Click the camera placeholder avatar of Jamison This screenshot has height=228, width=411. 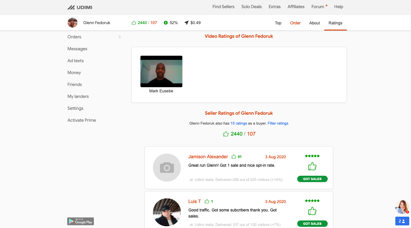(167, 168)
